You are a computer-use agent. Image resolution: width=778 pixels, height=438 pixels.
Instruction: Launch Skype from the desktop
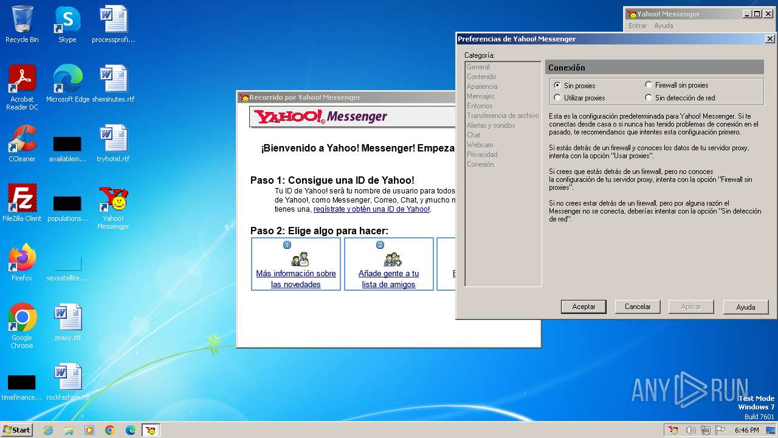[67, 24]
